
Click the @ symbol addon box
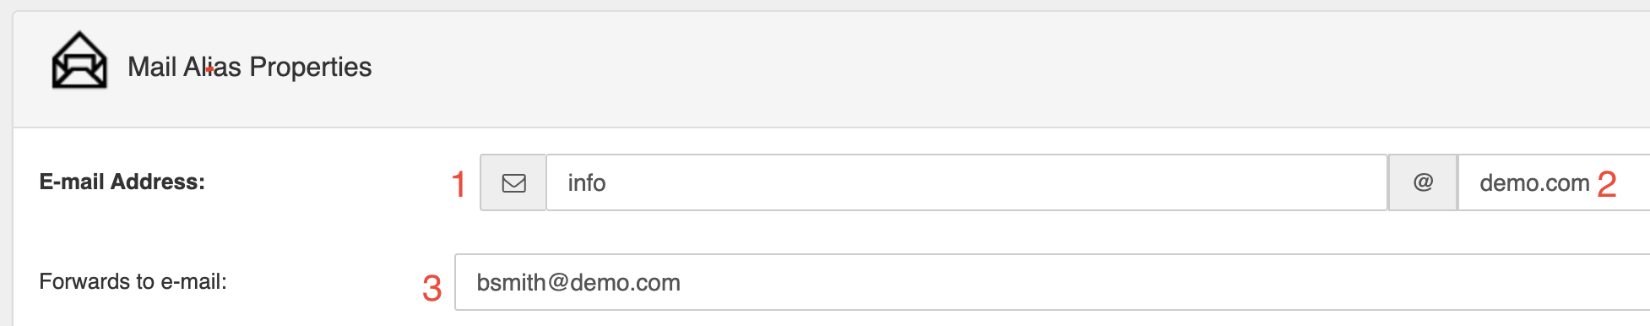pos(1423,182)
